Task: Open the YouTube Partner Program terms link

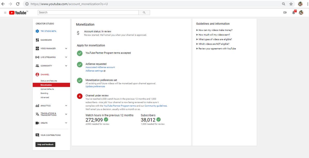Action: pyautogui.click(x=120, y=106)
